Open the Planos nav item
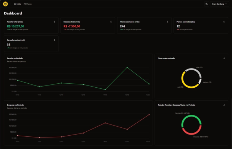The width and height of the screenshot is (232, 149). (x=28, y=4)
